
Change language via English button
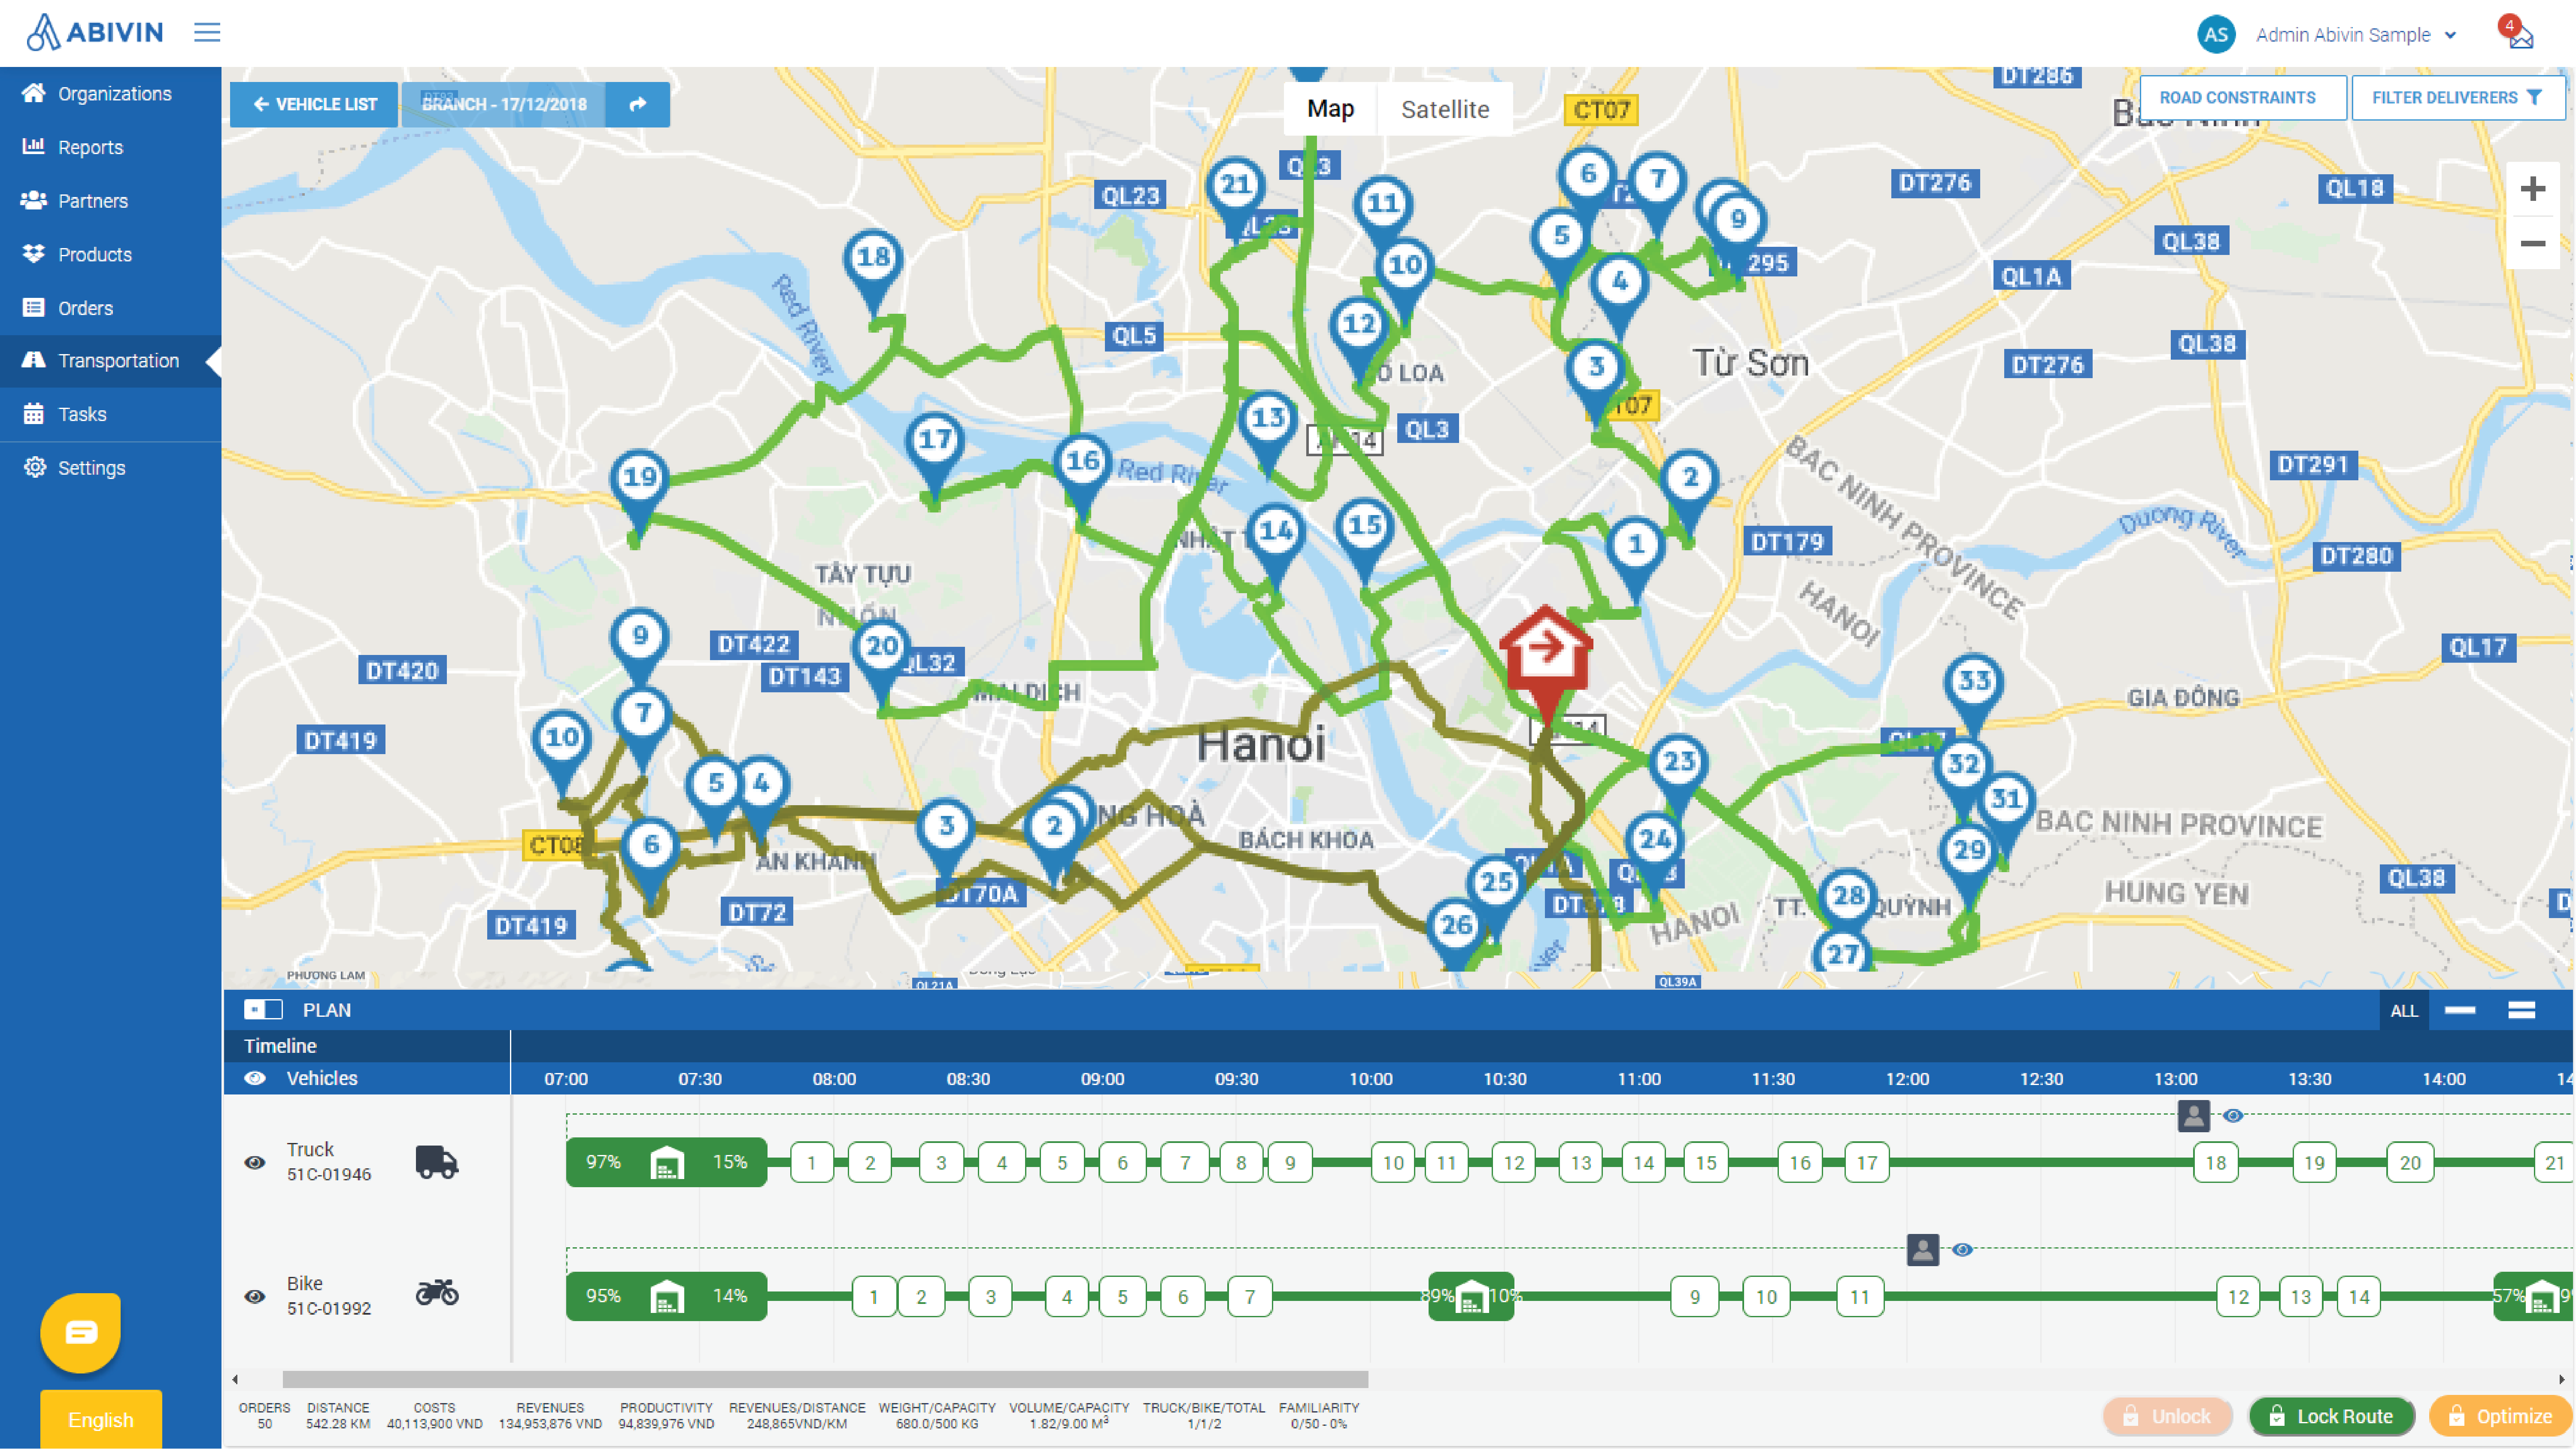coord(100,1419)
